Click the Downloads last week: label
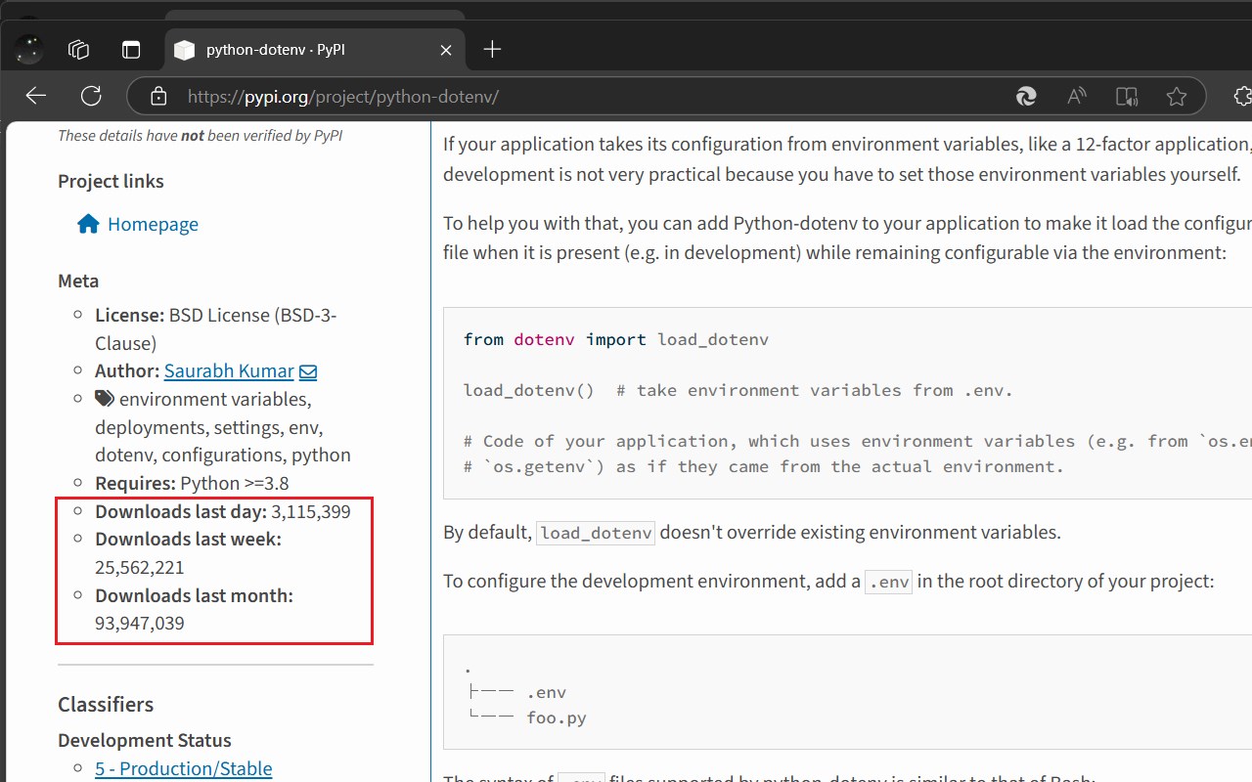 click(x=188, y=539)
